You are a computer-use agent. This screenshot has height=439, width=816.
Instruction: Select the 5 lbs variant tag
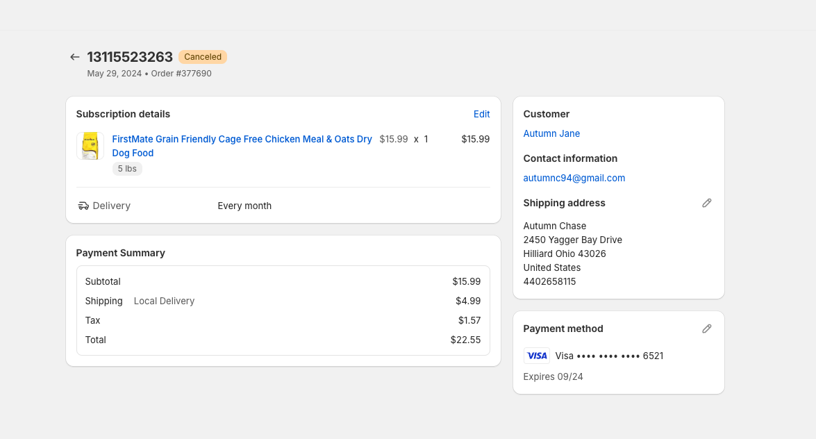point(127,169)
